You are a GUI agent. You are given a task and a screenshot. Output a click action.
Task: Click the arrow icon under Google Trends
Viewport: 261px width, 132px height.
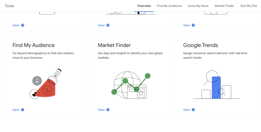[x=193, y=110]
